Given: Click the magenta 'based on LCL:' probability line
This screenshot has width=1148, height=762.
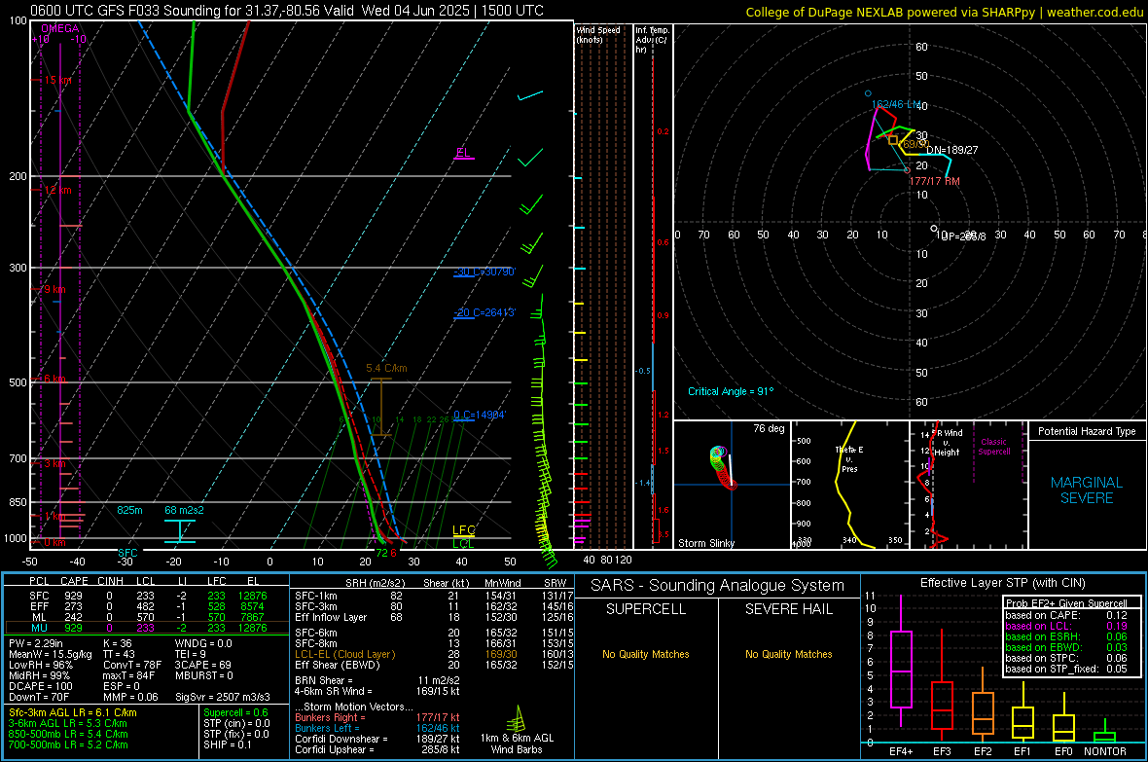Looking at the screenshot, I should pos(1066,626).
